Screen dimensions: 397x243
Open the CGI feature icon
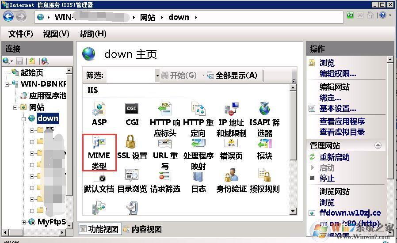pyautogui.click(x=132, y=114)
